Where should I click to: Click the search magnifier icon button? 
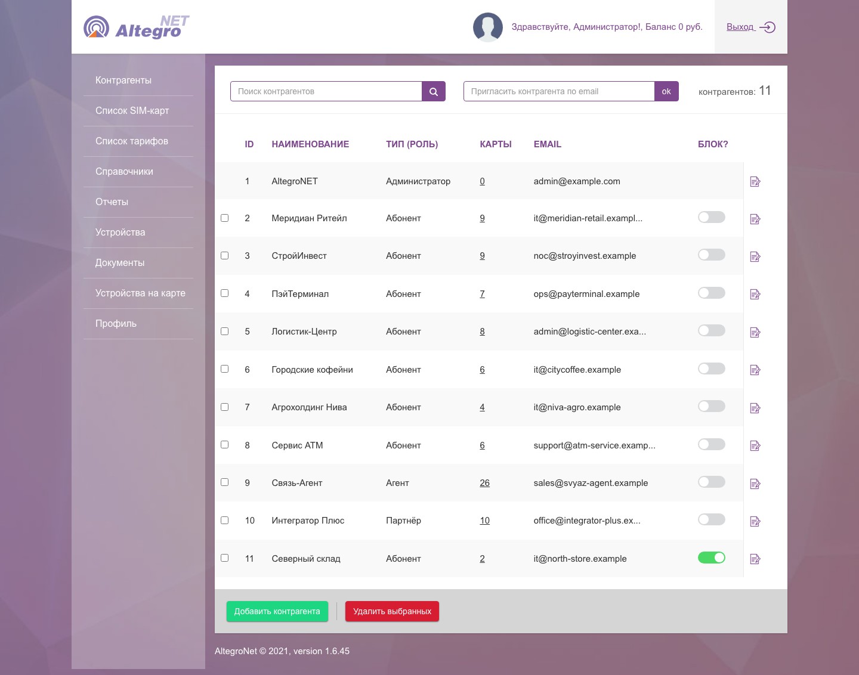[x=434, y=91]
